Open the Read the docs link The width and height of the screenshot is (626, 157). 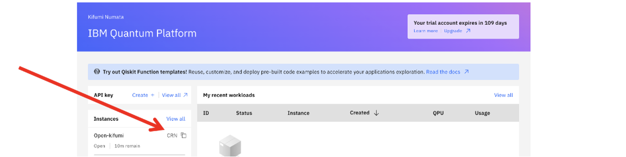pyautogui.click(x=443, y=72)
